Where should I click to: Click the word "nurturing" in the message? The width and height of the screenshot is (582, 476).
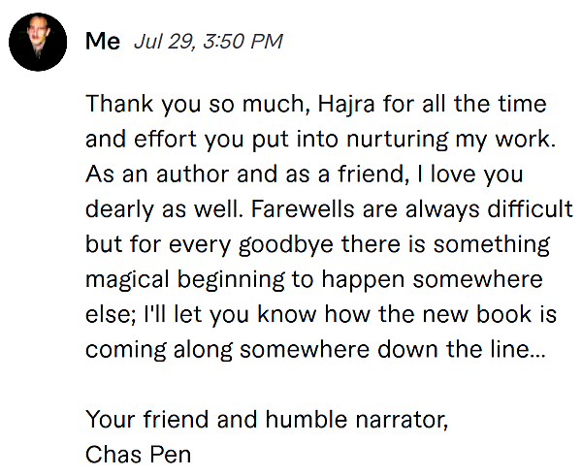click(397, 140)
